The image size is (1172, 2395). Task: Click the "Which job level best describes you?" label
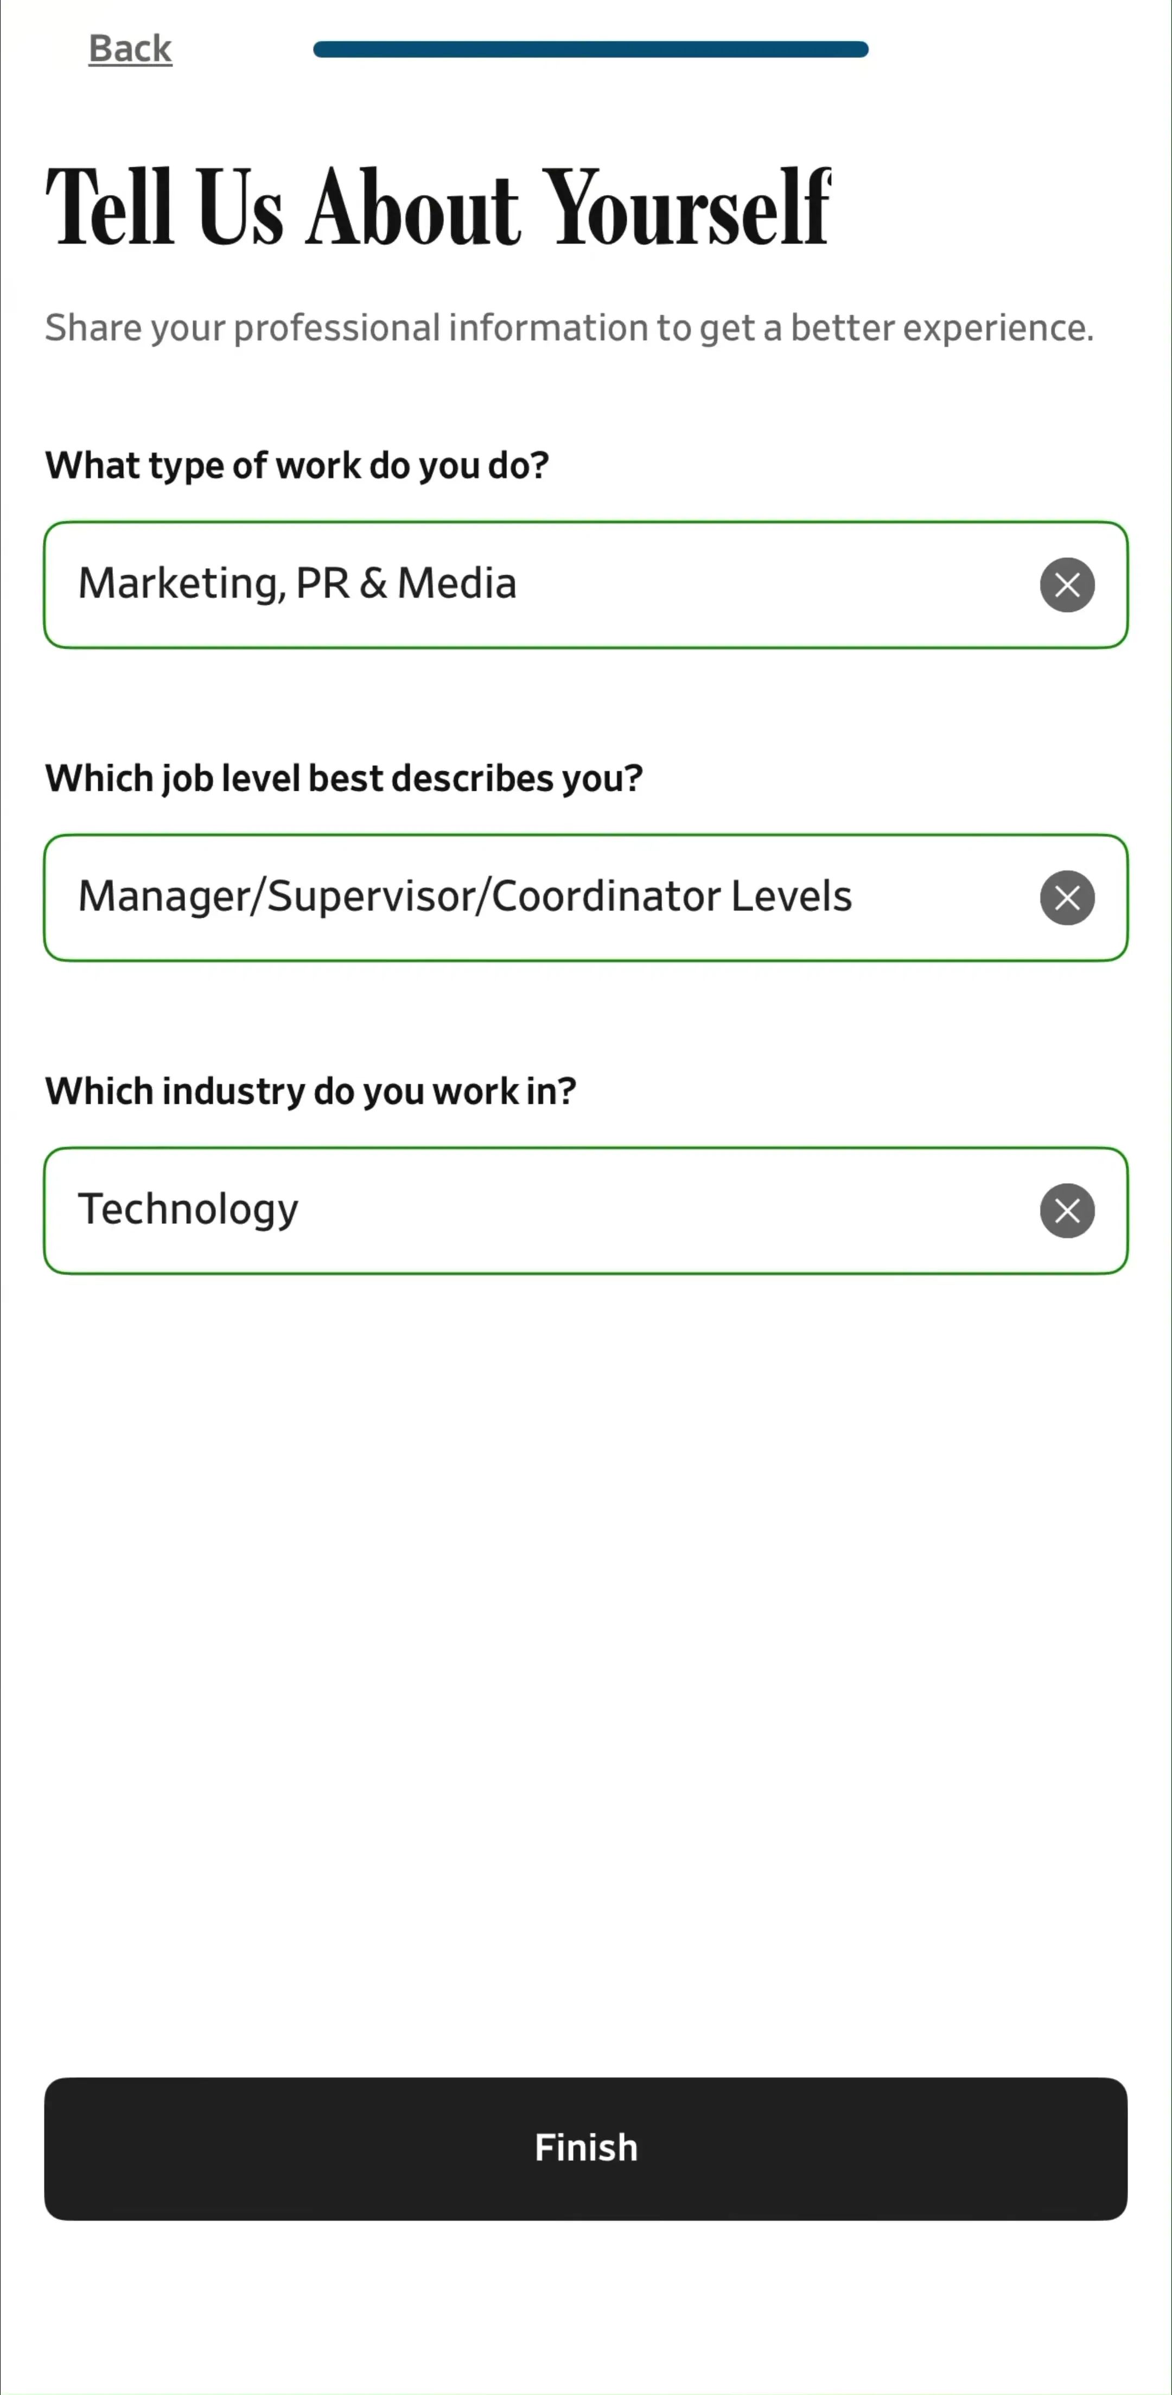click(x=344, y=778)
